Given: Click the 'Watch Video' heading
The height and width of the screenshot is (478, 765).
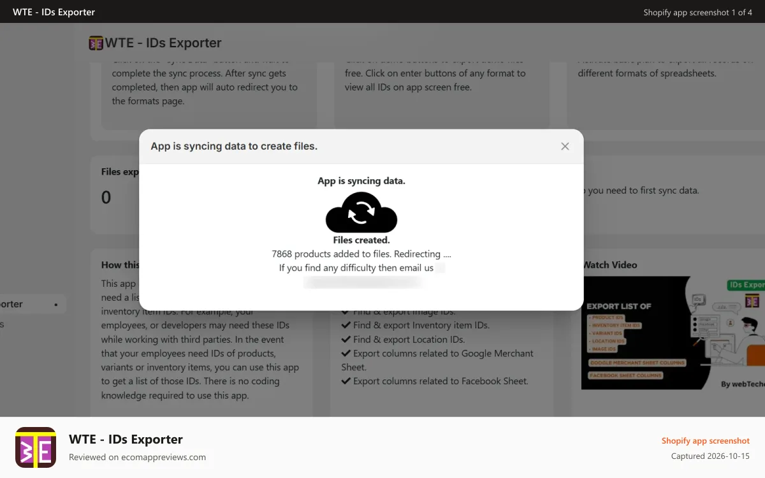Looking at the screenshot, I should point(610,265).
